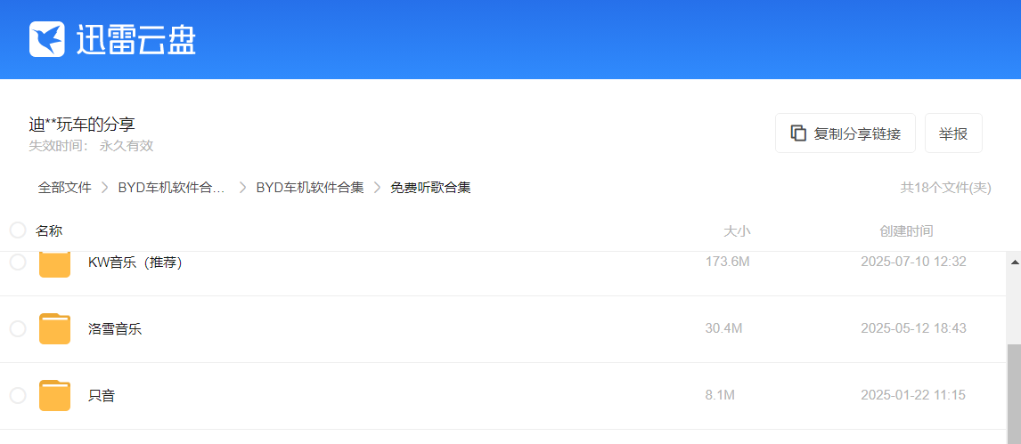This screenshot has width=1021, height=444.
Task: Select the KW音乐 row checkbox
Action: click(18, 262)
